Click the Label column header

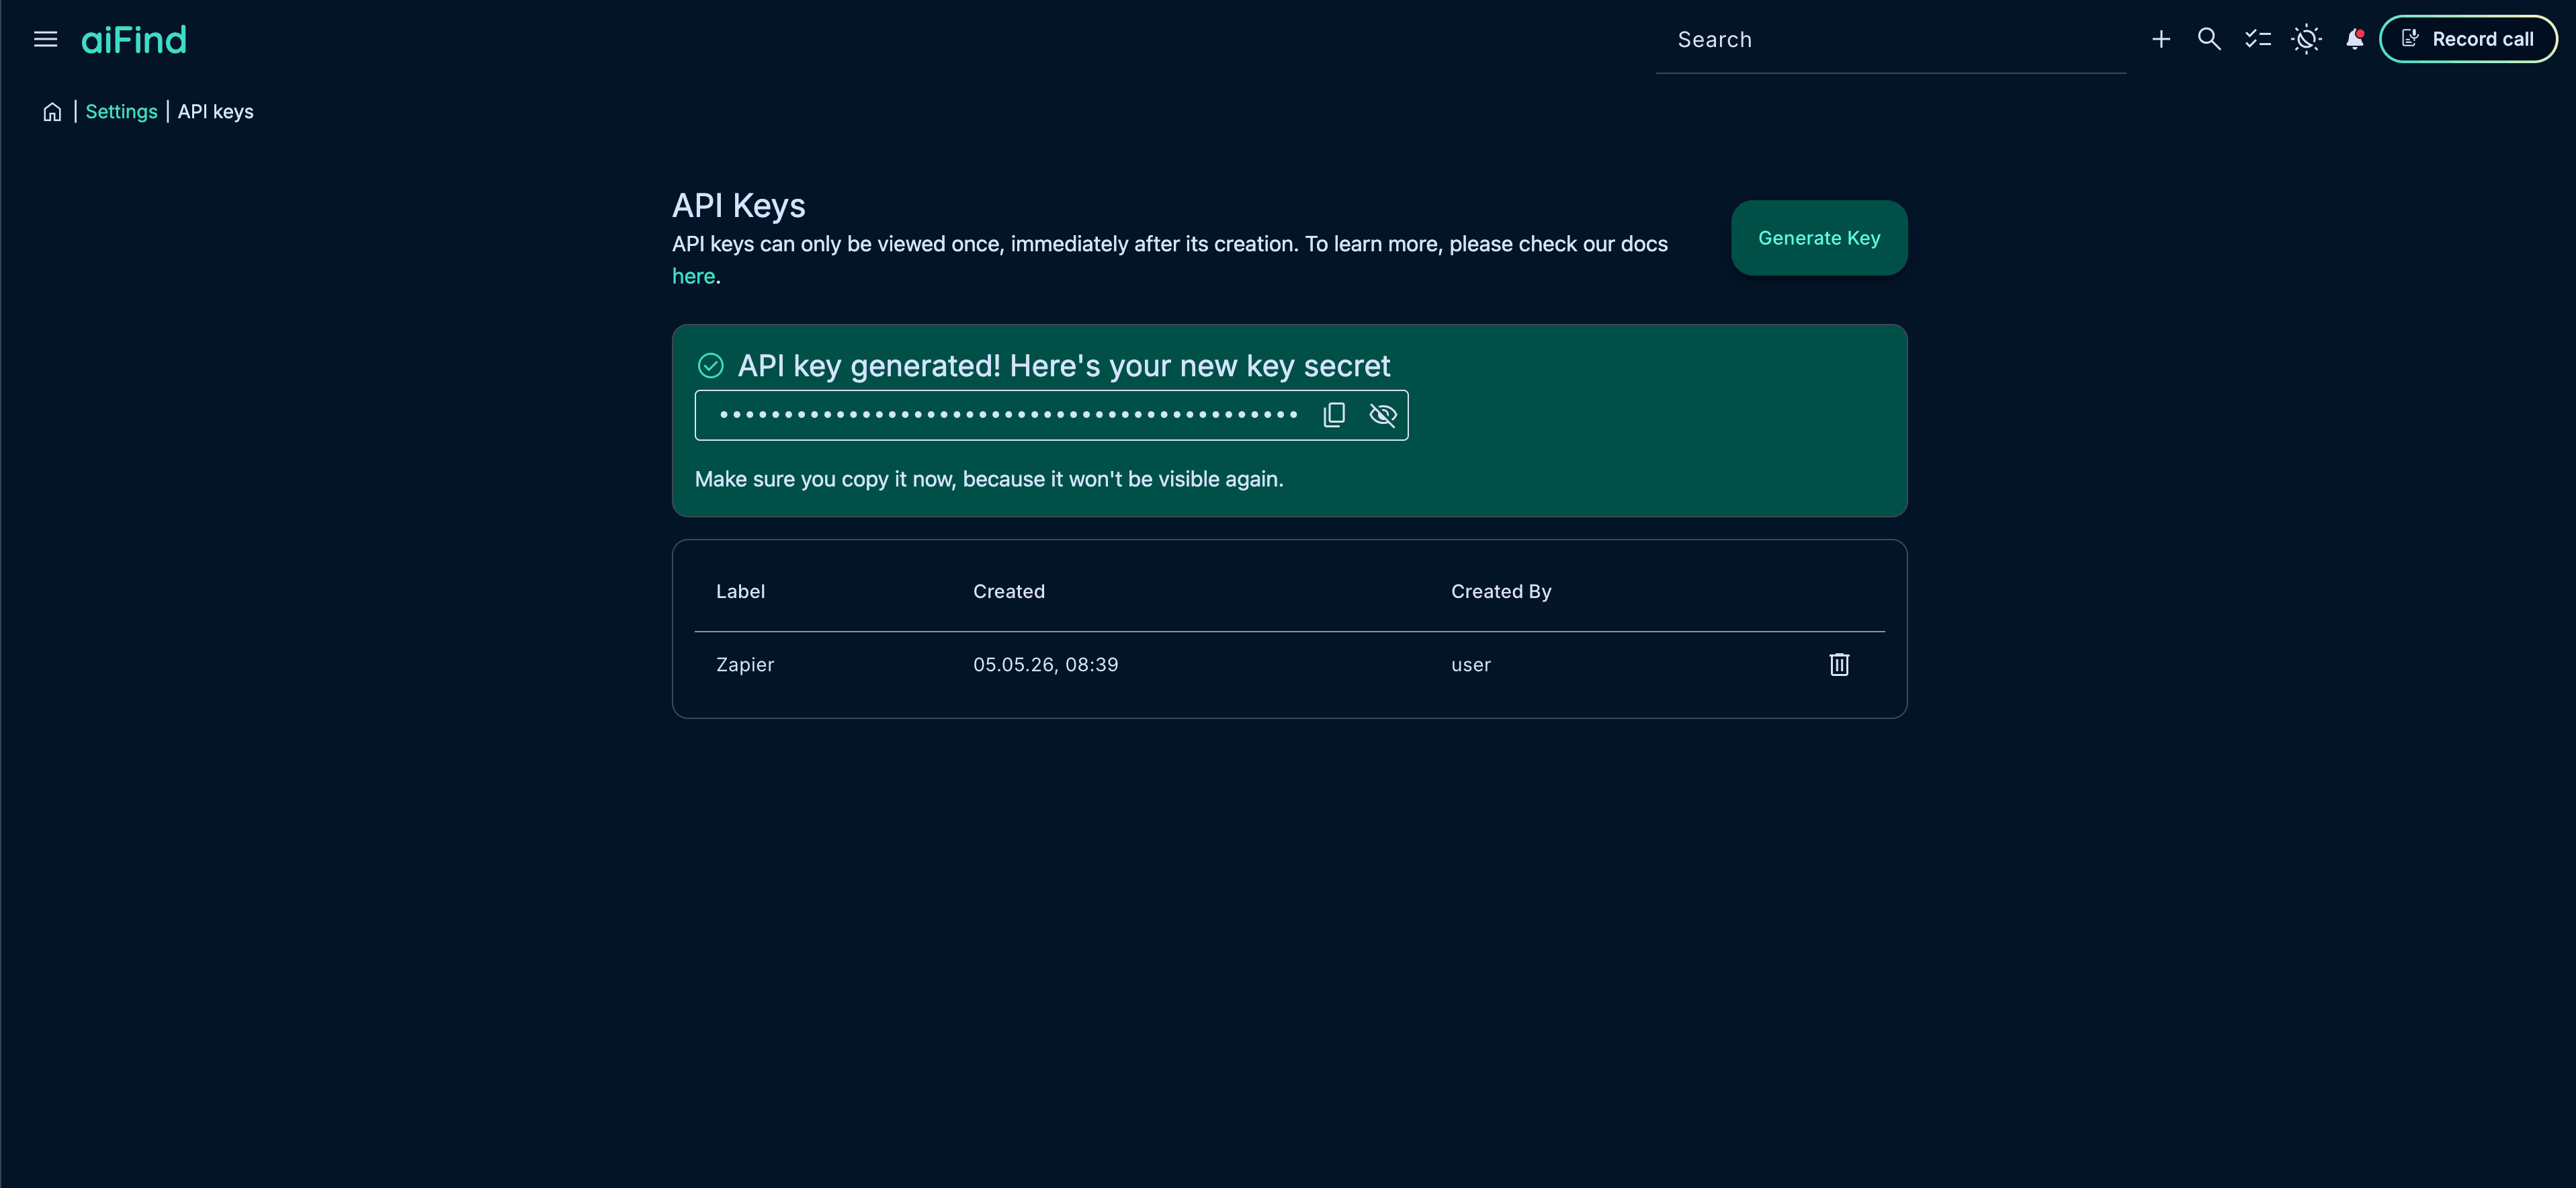pos(741,591)
